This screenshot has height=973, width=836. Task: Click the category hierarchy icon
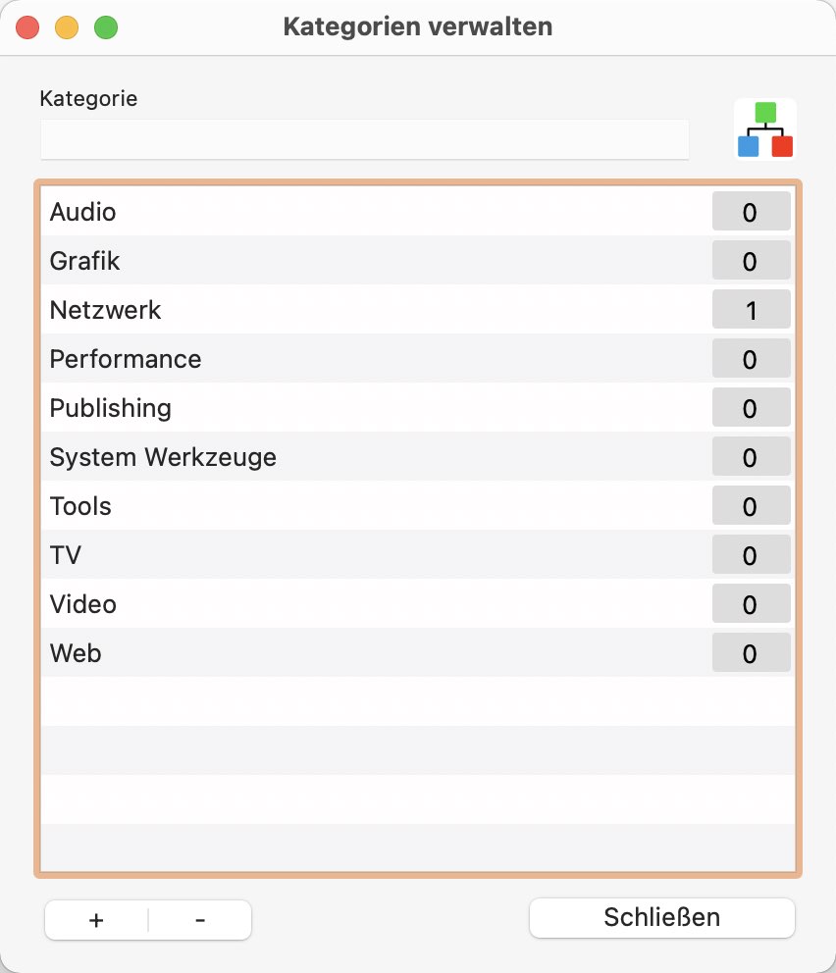[765, 129]
